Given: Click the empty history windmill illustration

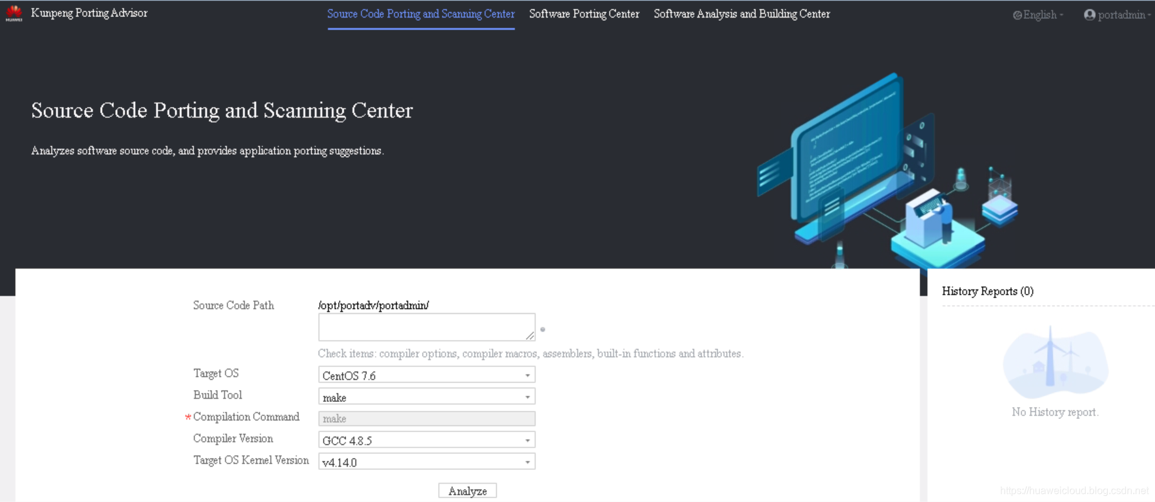Looking at the screenshot, I should (x=1056, y=362).
